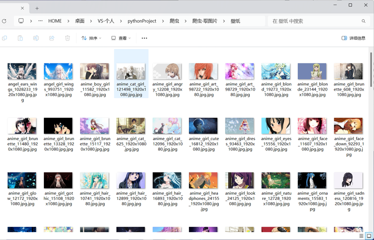Click file name anime_girl_look_24125_1920x1080.jpg.jpg
Image resolution: width=374 pixels, height=240 pixels.
coord(240,198)
